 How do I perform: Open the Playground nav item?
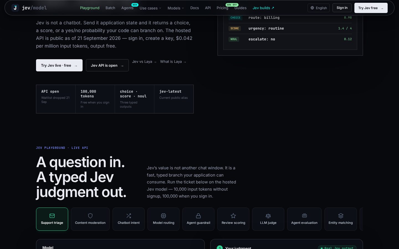[90, 8]
